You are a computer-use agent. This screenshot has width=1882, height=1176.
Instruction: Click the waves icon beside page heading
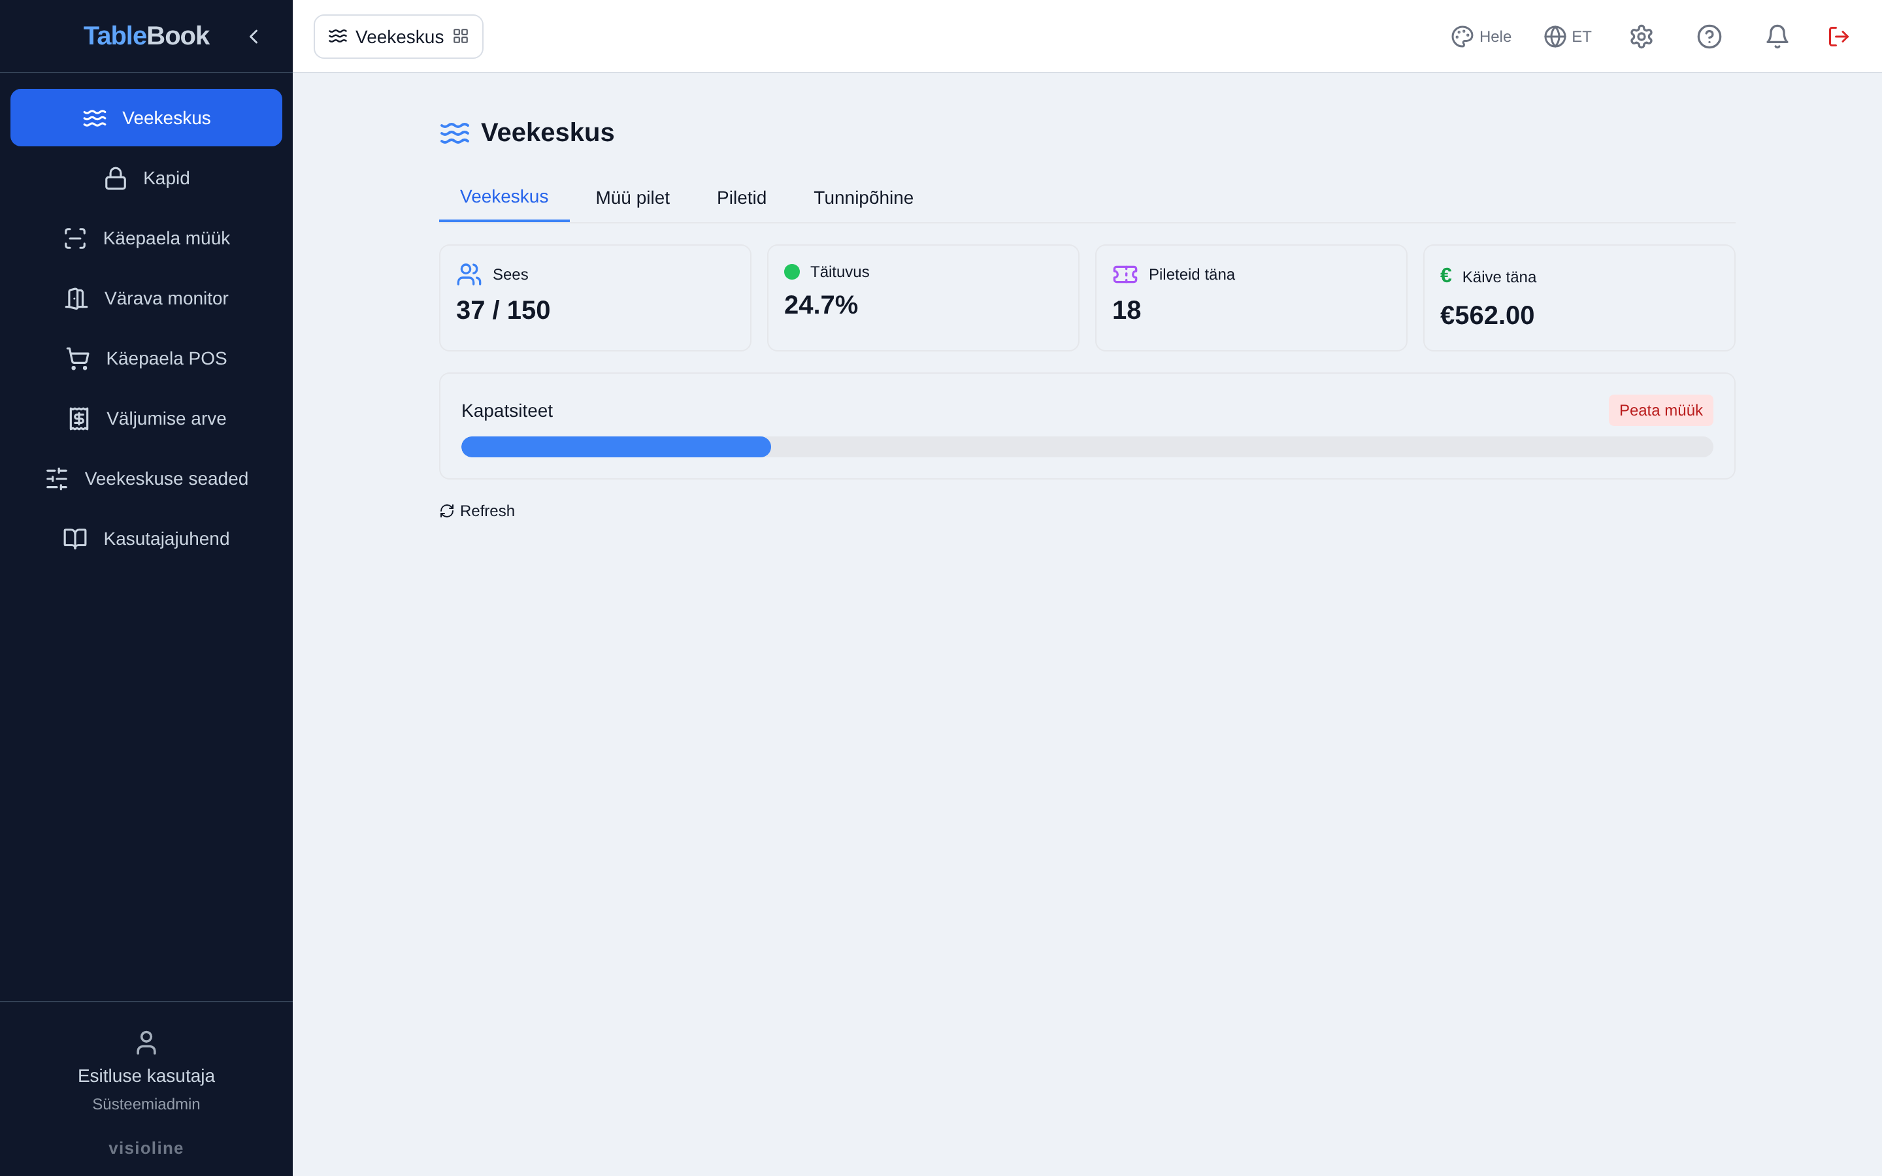pos(455,133)
